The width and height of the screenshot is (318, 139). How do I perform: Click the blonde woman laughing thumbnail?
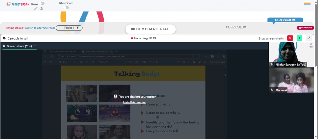[82, 93]
